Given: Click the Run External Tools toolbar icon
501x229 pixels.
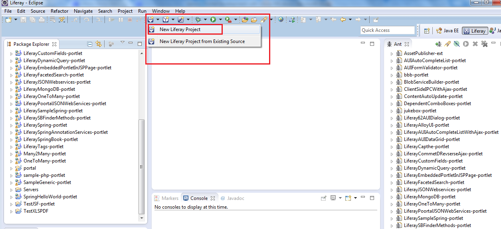Looking at the screenshot, I should pos(228,19).
